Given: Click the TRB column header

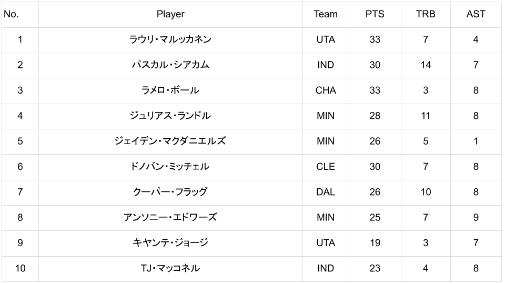Looking at the screenshot, I should pyautogui.click(x=425, y=14).
